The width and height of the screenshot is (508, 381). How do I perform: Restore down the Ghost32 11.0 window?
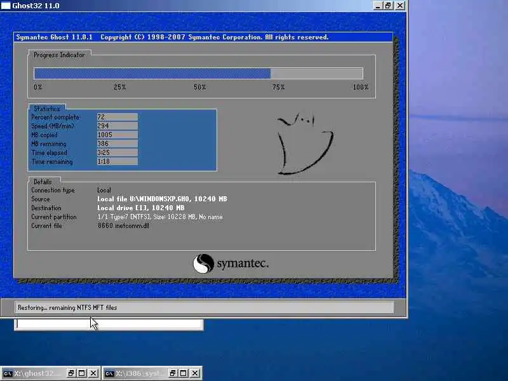(x=388, y=6)
